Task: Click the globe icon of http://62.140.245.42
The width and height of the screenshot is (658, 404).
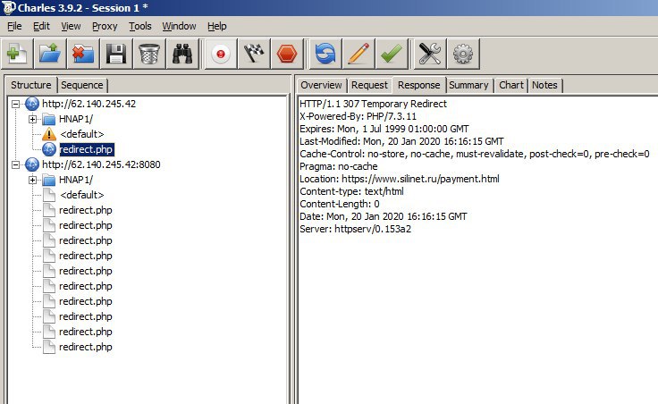Action: coord(32,104)
